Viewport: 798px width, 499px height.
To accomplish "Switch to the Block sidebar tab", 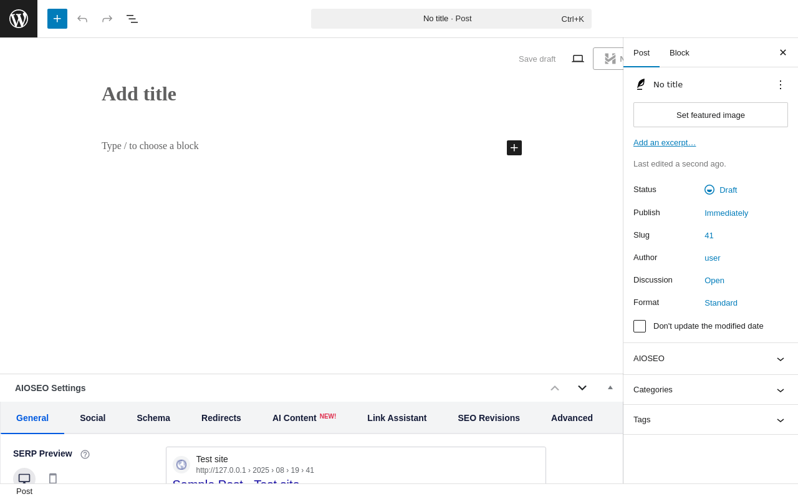I will pyautogui.click(x=680, y=52).
